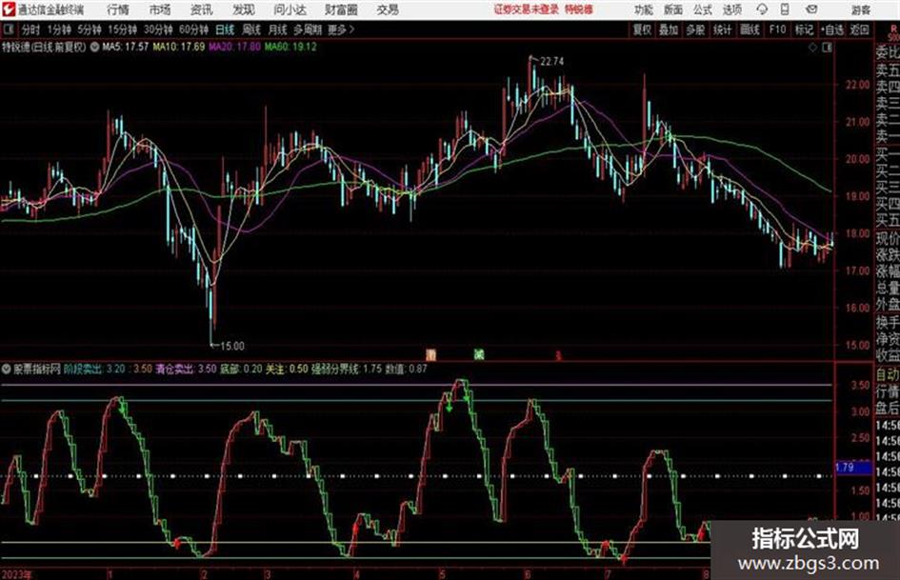Open the mail envelope icon
The width and height of the screenshot is (900, 580).
tap(811, 10)
